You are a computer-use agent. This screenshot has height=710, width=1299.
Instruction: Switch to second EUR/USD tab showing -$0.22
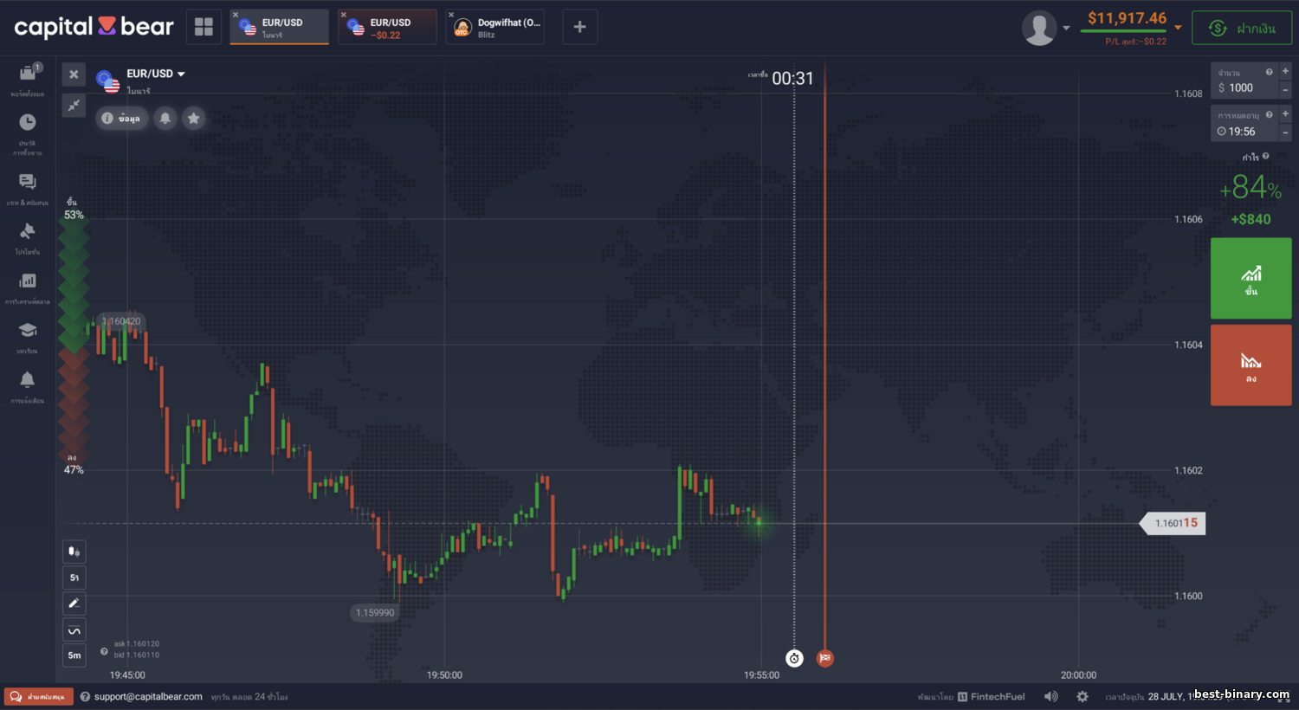coord(388,28)
